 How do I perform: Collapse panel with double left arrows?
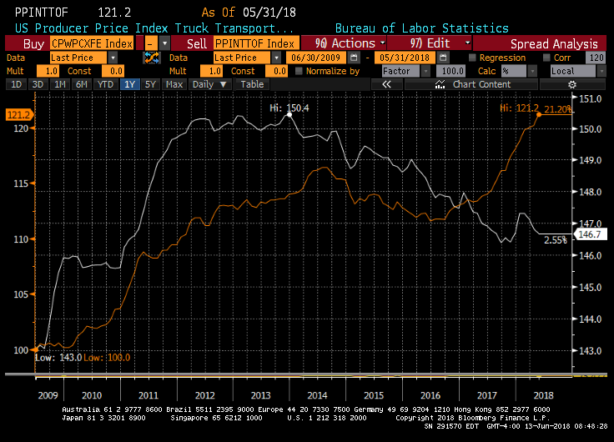[386, 84]
